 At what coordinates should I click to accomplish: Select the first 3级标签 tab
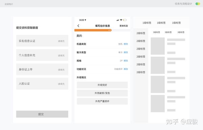(x=156, y=32)
